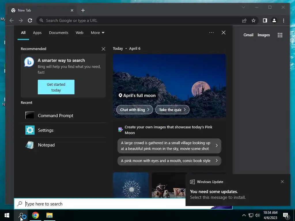Click Get started today button
Viewport: 295px width, 221px height.
pyautogui.click(x=56, y=87)
